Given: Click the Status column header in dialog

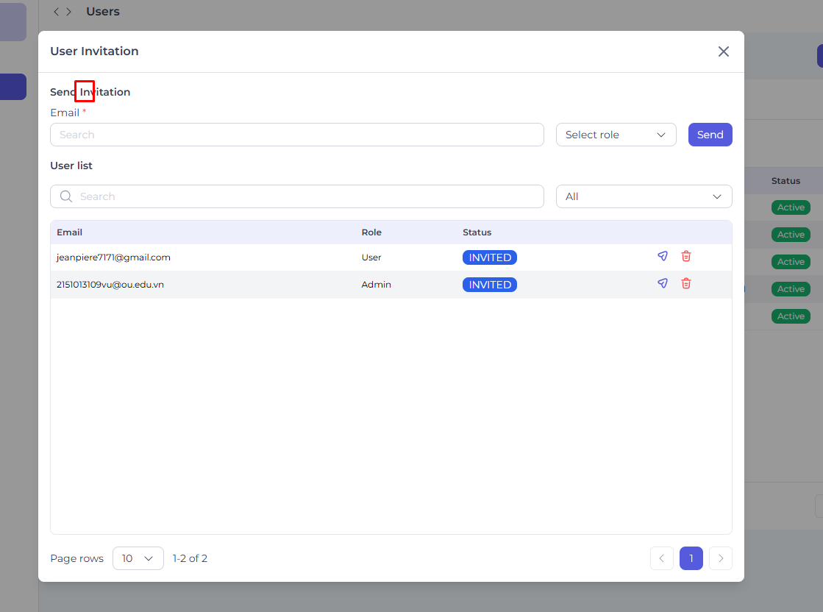Looking at the screenshot, I should point(477,232).
